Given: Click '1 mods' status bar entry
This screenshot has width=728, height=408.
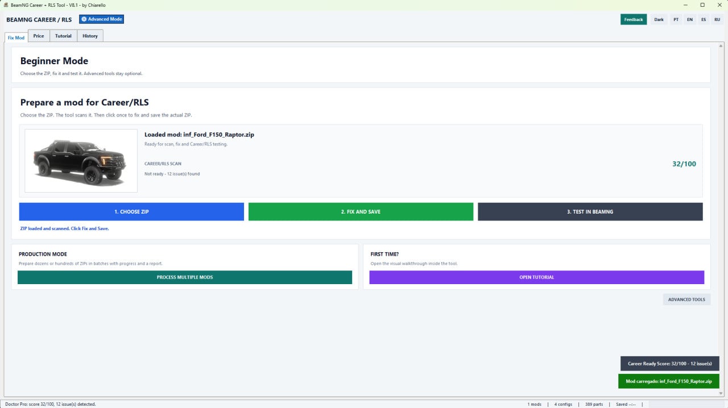Looking at the screenshot, I should [535, 404].
